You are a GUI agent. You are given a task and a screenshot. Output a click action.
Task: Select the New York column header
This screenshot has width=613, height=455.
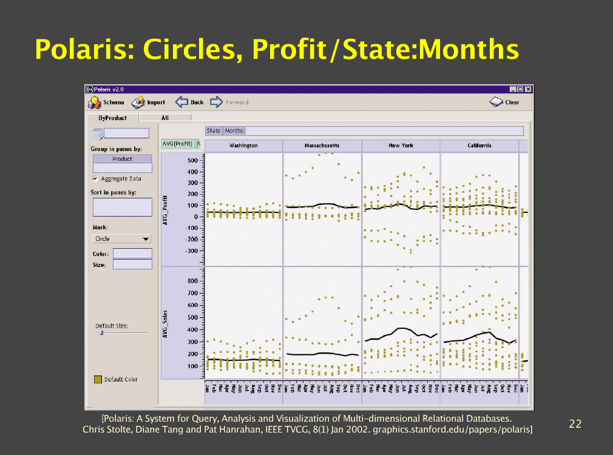click(401, 146)
